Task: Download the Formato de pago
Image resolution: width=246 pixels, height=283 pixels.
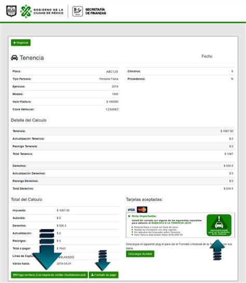Action: pyautogui.click(x=104, y=275)
